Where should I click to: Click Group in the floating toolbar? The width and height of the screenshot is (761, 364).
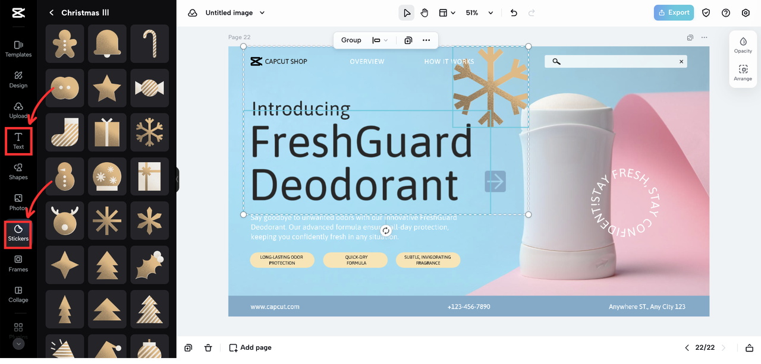351,40
